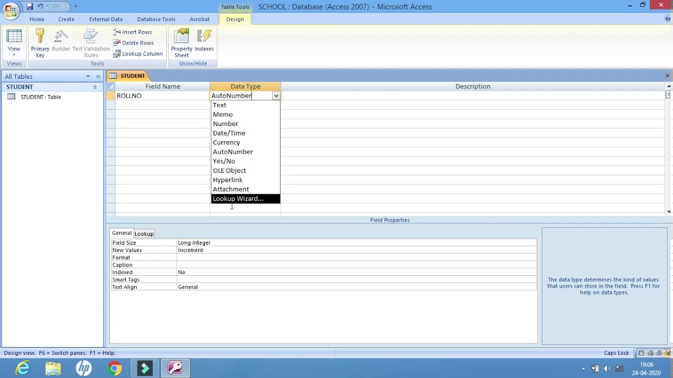The width and height of the screenshot is (673, 378).
Task: Choose Number from data type list
Action: click(246, 124)
